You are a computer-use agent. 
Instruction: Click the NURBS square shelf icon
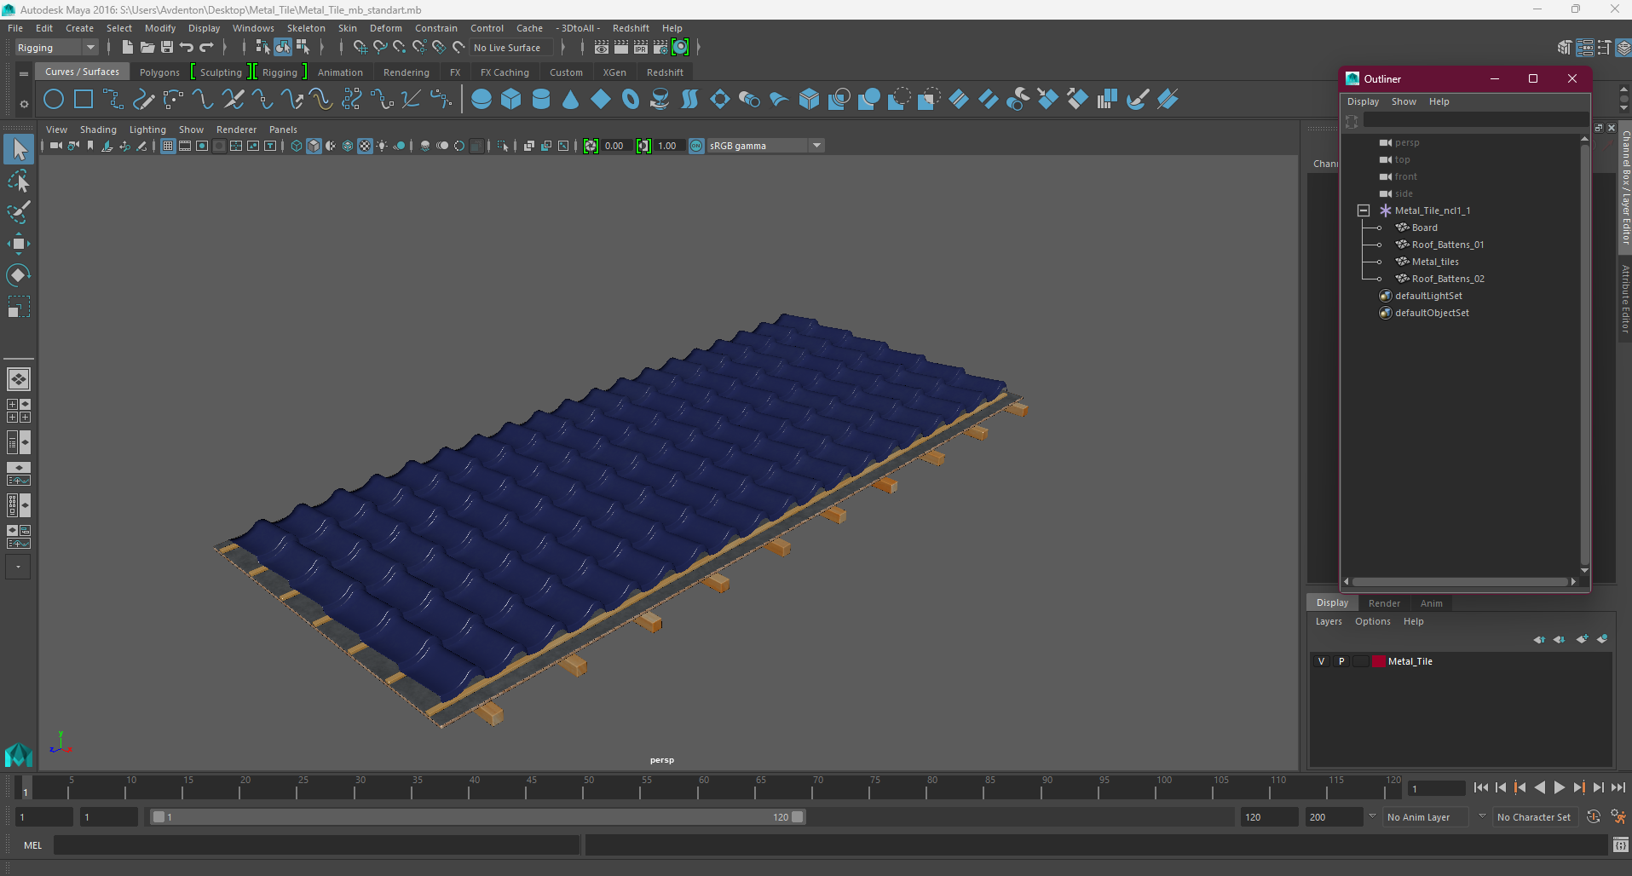[x=84, y=100]
